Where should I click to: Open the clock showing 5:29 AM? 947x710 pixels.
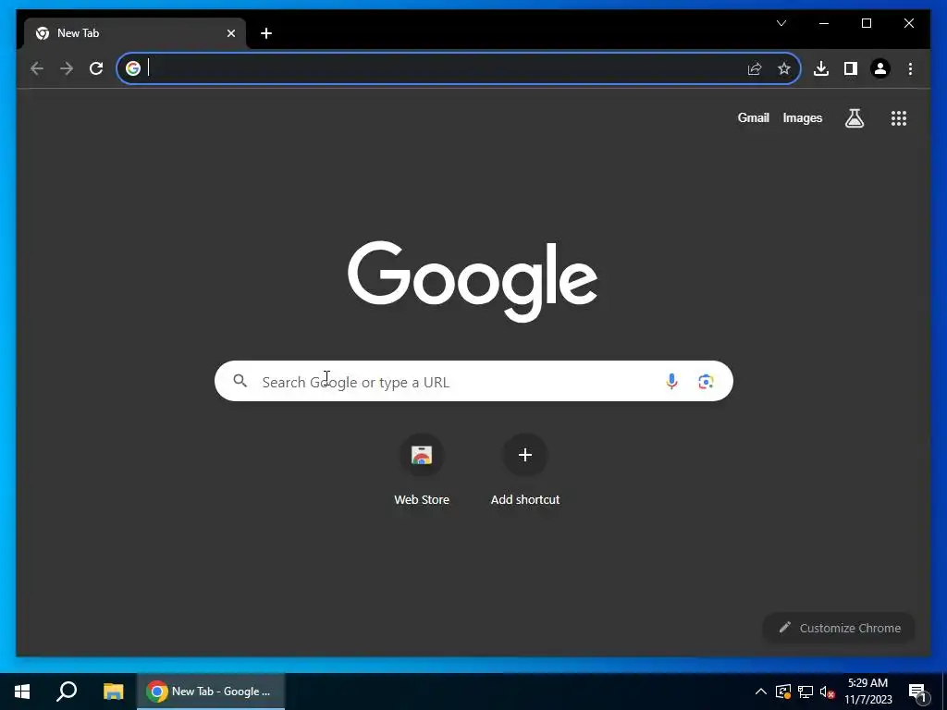(867, 692)
